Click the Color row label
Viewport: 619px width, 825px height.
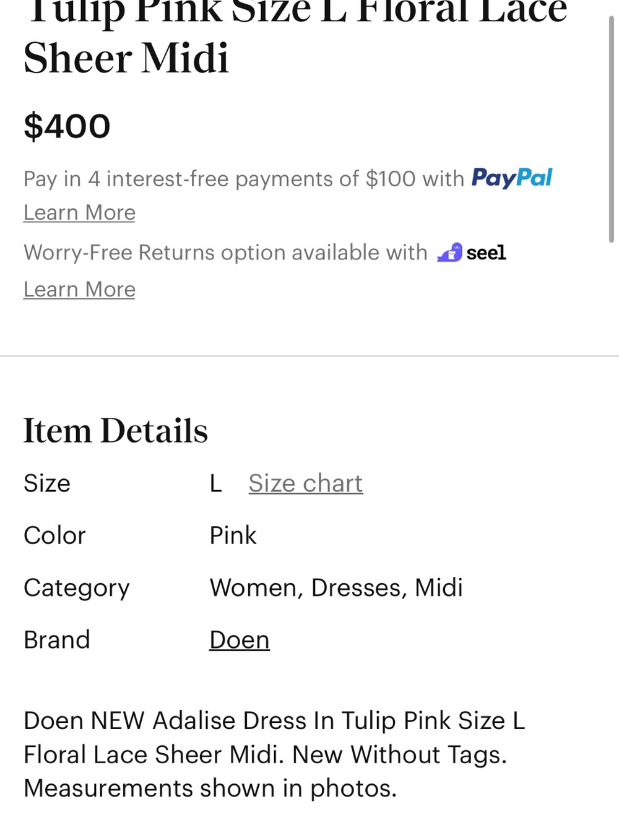tap(54, 535)
